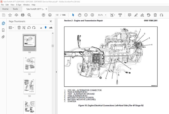Close the Yale Forklift J877 document tab

(46, 9)
